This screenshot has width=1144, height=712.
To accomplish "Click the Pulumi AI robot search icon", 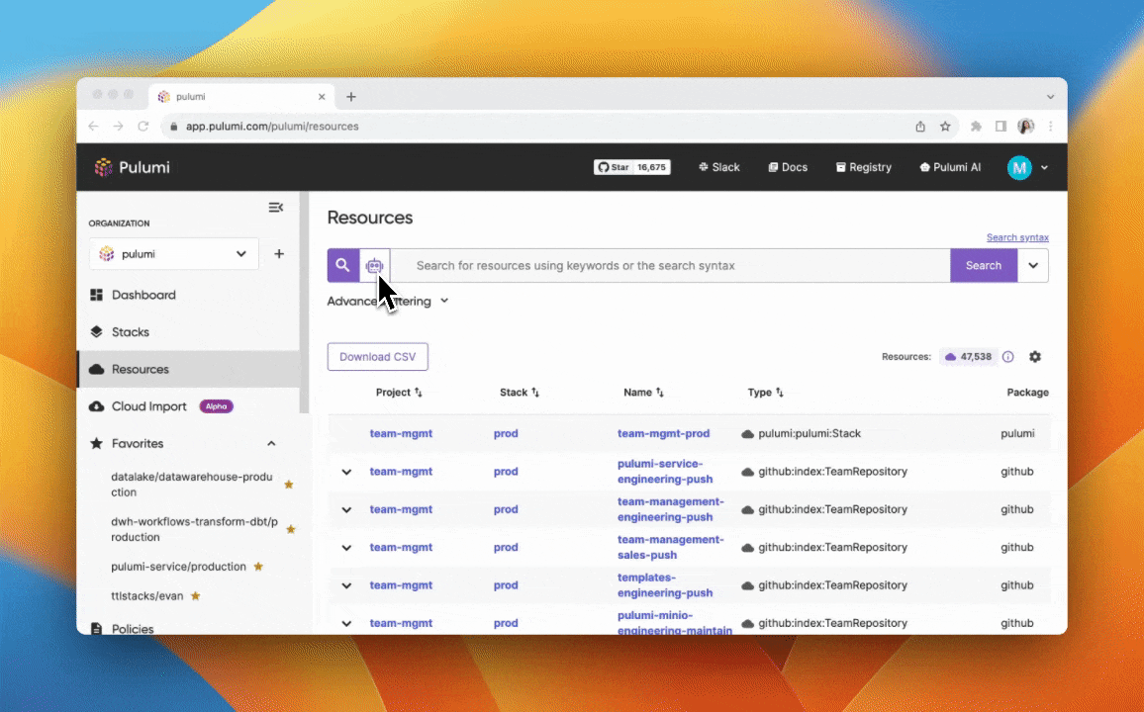I will [374, 266].
